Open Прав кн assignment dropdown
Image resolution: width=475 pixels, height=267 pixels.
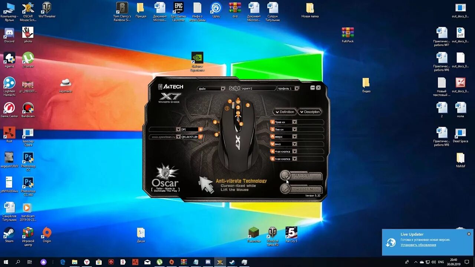(x=294, y=122)
